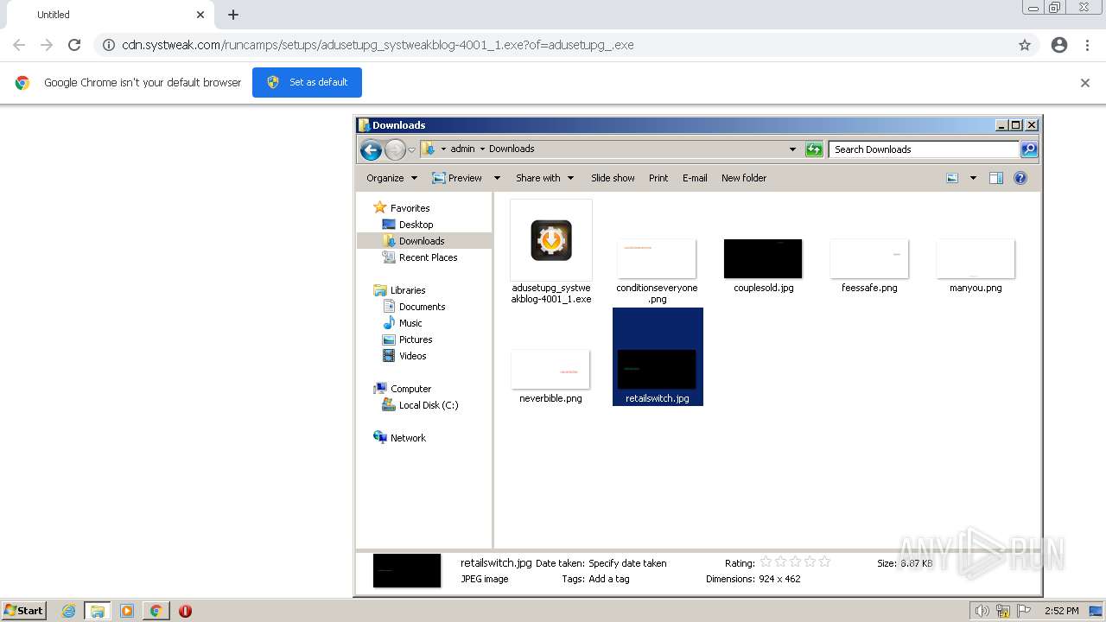Click the Chrome forward arrow icon
Screen dimensions: 1106x622
[47, 45]
